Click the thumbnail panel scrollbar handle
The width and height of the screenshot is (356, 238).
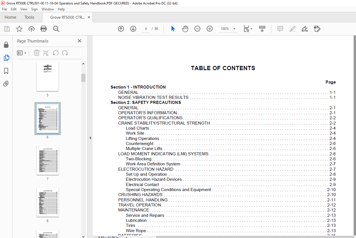pyautogui.click(x=83, y=78)
